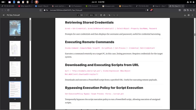Go forward in browser history
This screenshot has height=110, width=196.
pos(5,10)
